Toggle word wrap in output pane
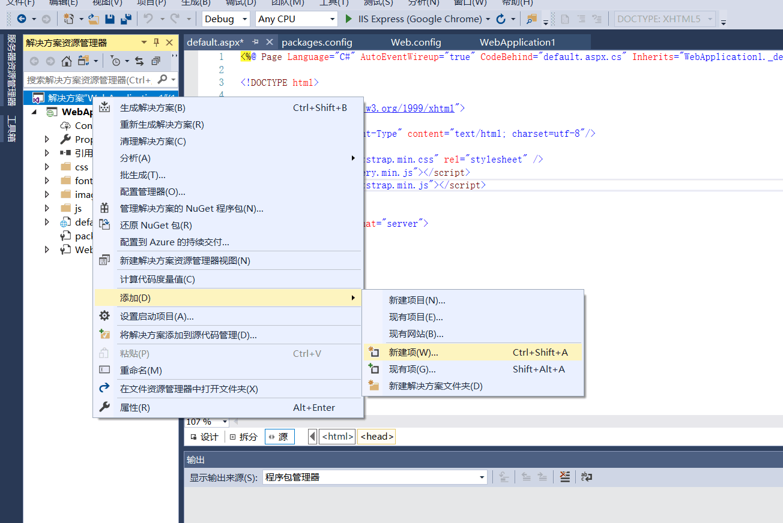 coord(586,477)
